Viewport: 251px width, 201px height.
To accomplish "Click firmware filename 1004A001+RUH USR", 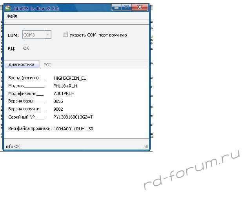I will pyautogui.click(x=73, y=129).
